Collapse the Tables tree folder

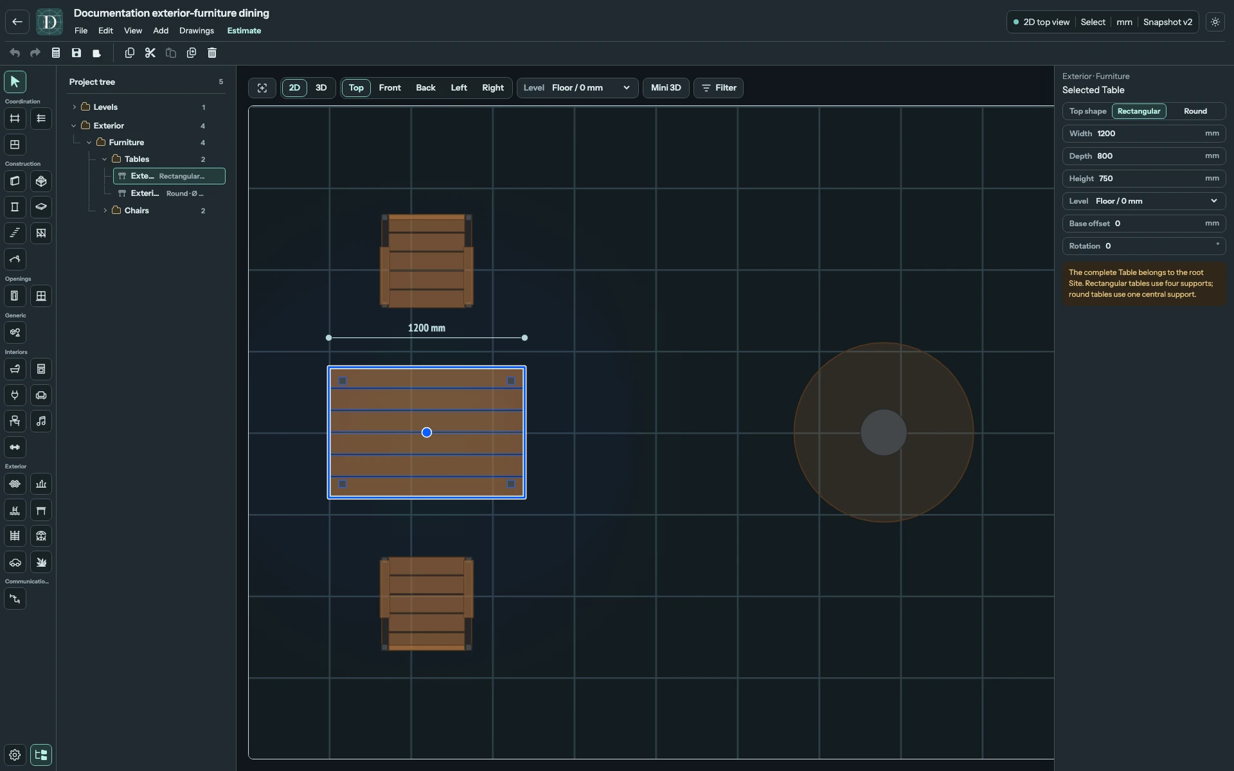pyautogui.click(x=105, y=159)
